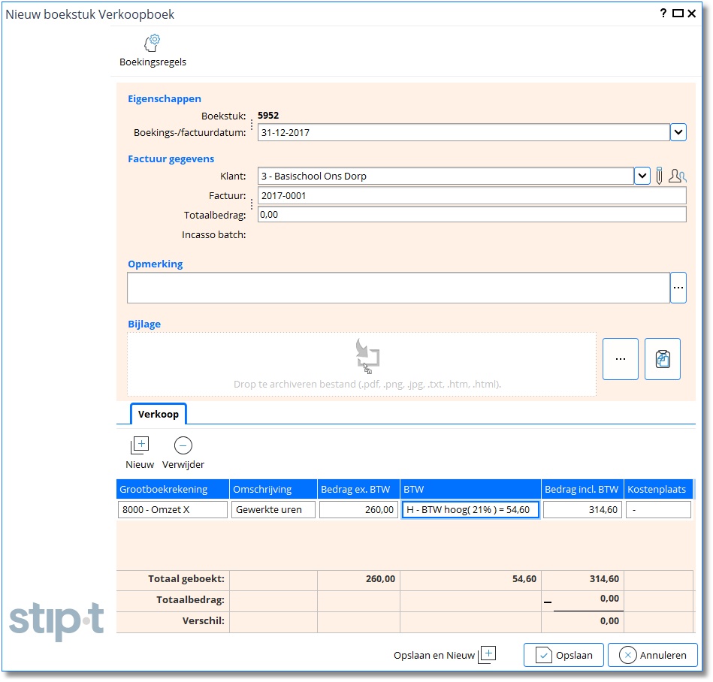Open Opmerking editor with ellipsis button

coord(678,288)
